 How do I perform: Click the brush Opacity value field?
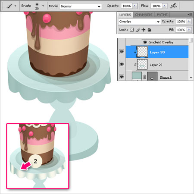[x=127, y=6]
